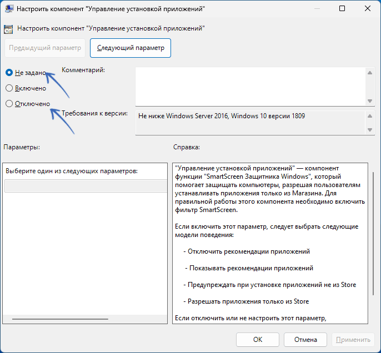Click the policy icon beside the heading
Viewport: 381px width, 353px height.
pyautogui.click(x=8, y=29)
